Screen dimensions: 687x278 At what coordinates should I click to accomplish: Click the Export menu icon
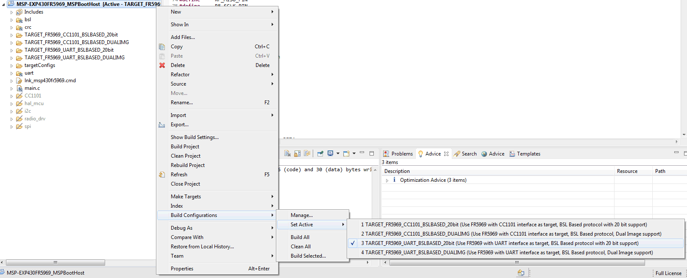pyautogui.click(x=162, y=125)
